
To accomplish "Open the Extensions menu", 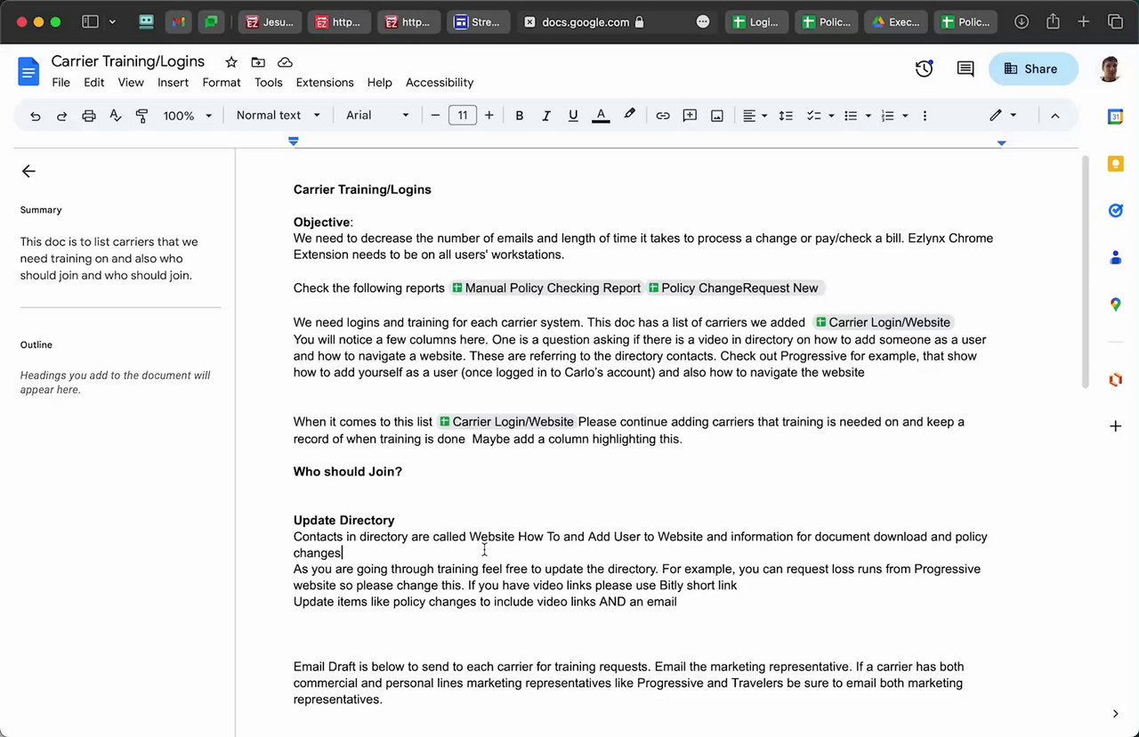I will [325, 82].
